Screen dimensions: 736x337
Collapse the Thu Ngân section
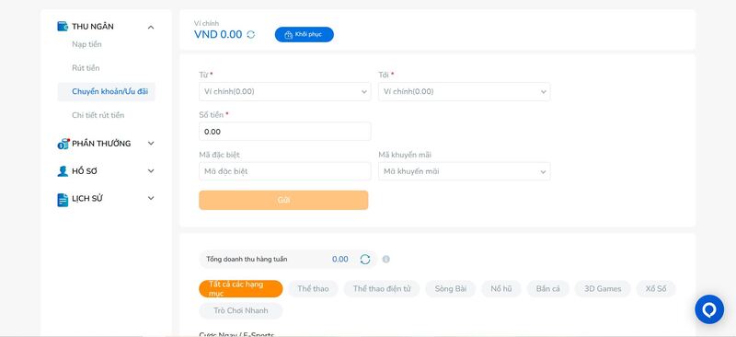151,28
